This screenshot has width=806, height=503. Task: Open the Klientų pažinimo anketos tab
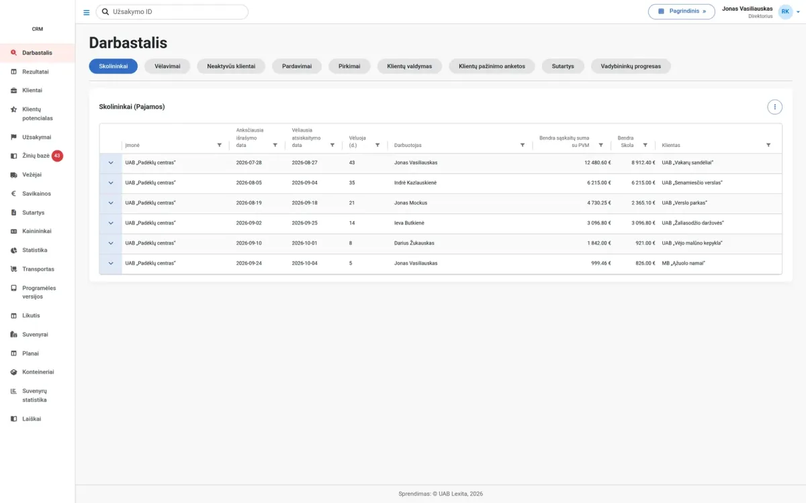tap(492, 66)
